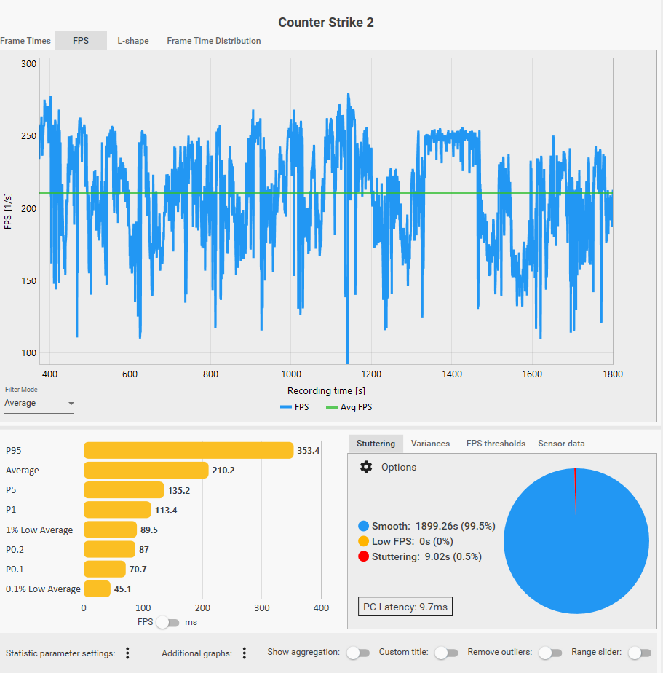The image size is (663, 673).
Task: Click the 1000 tick on recording time axis
Action: (291, 374)
